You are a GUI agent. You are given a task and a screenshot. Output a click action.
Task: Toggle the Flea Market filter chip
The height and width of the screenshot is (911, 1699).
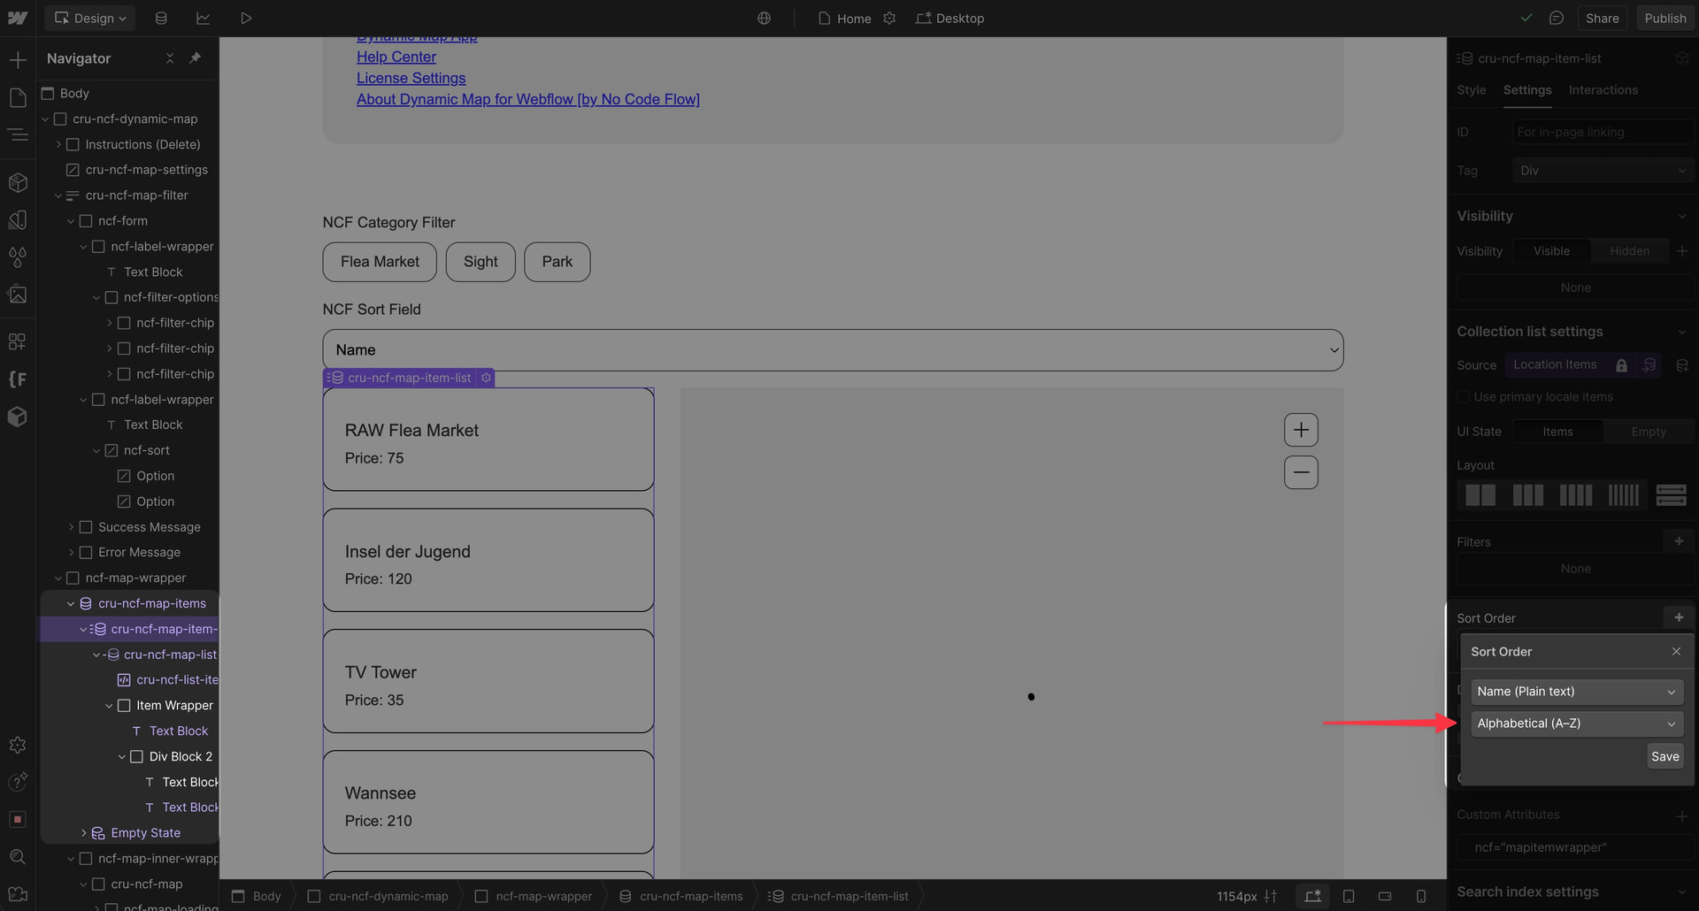380,262
